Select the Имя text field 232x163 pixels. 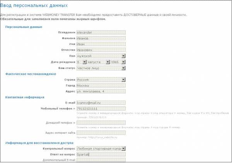coord(101,44)
